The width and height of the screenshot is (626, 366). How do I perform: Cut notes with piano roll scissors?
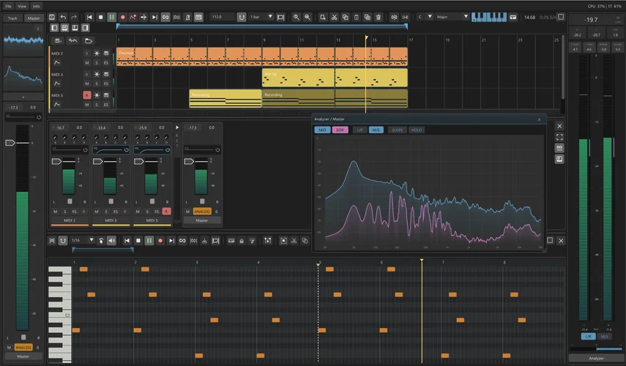(294, 241)
